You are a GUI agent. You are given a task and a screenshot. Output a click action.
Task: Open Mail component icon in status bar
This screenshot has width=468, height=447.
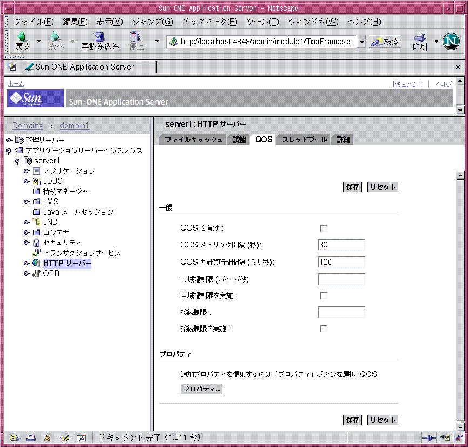click(31, 438)
